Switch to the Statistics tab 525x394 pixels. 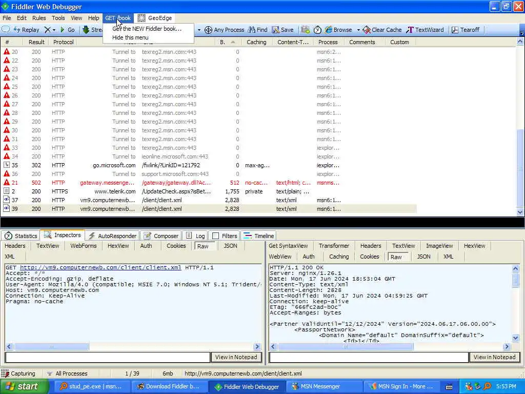[21, 236]
